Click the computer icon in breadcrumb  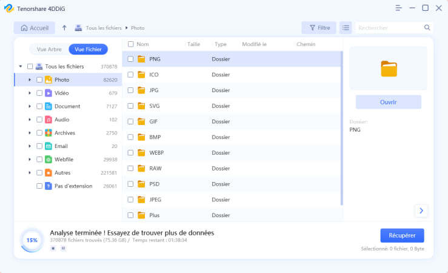coord(78,28)
